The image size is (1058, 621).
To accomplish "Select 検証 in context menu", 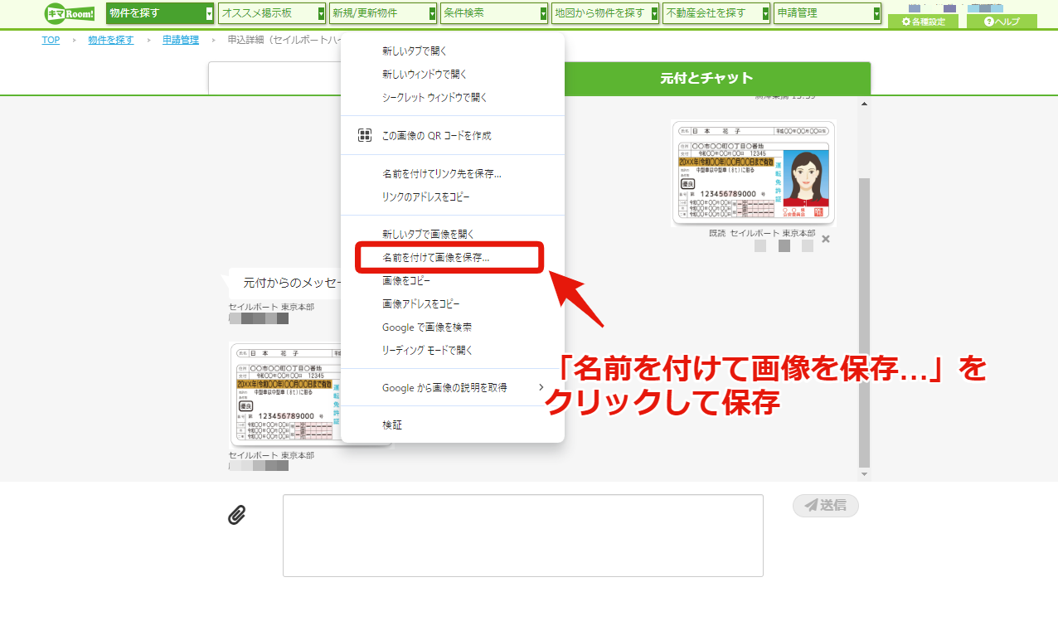I will 453,425.
